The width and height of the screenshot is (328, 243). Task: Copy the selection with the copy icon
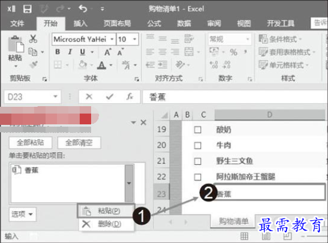pyautogui.click(x=33, y=52)
